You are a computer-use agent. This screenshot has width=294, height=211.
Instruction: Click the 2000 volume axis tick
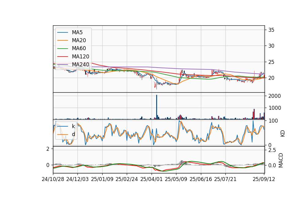point(274,96)
